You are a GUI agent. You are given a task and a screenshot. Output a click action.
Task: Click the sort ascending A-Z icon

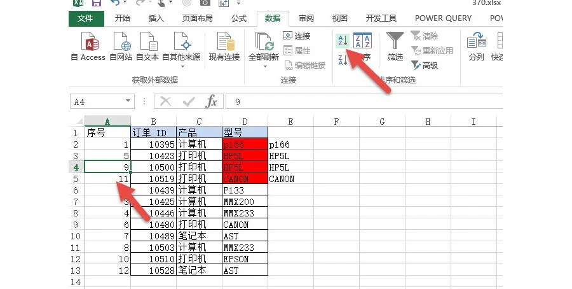click(x=342, y=41)
